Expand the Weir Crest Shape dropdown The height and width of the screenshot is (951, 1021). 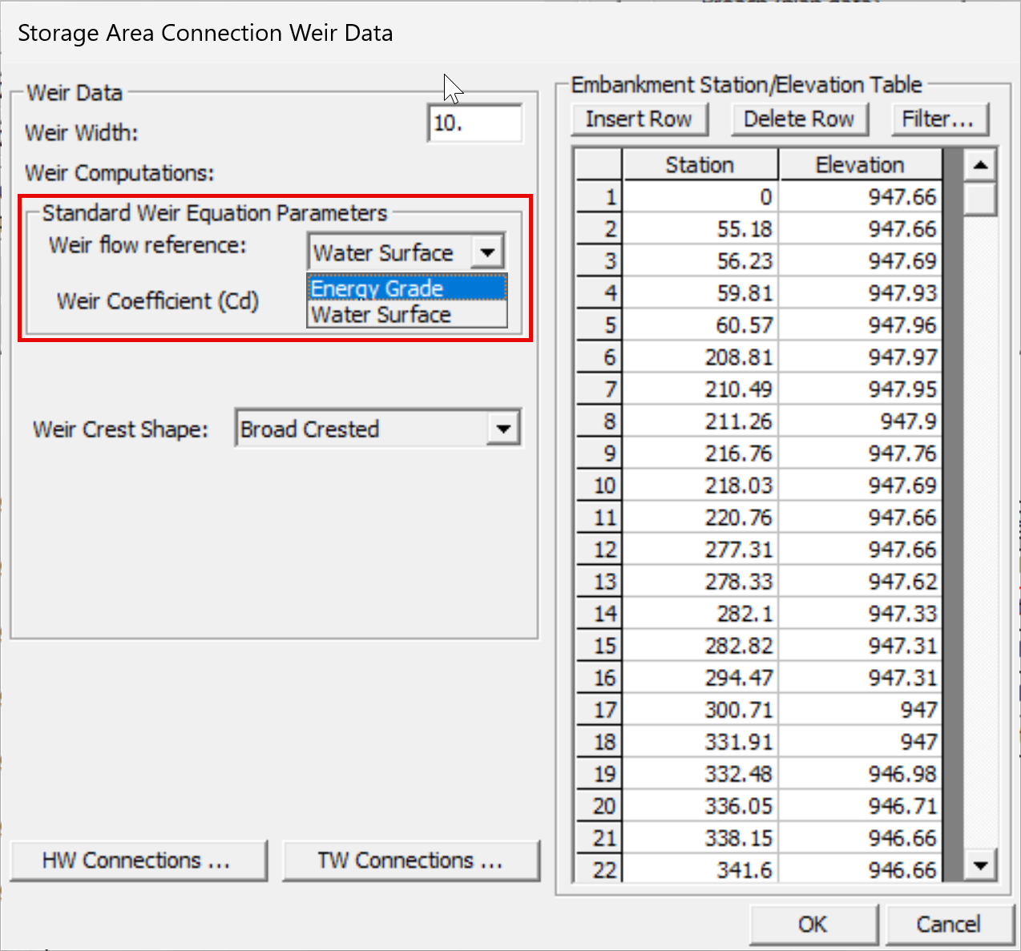(503, 429)
